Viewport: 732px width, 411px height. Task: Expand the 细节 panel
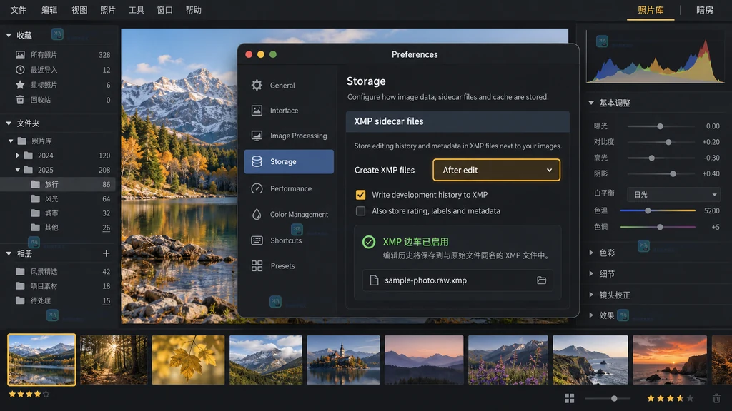(591, 273)
